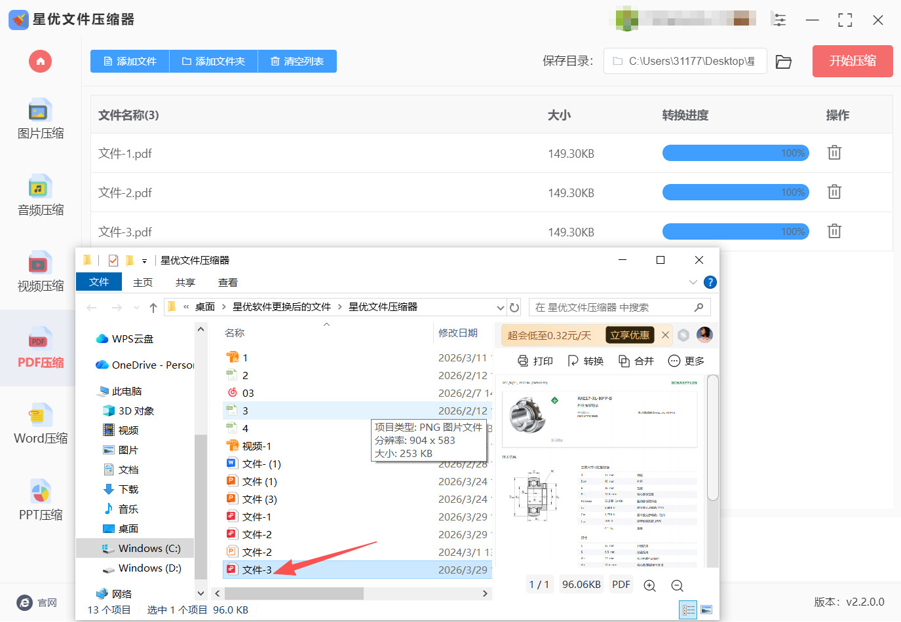
Task: Go up one folder level in Explorer
Action: (153, 307)
